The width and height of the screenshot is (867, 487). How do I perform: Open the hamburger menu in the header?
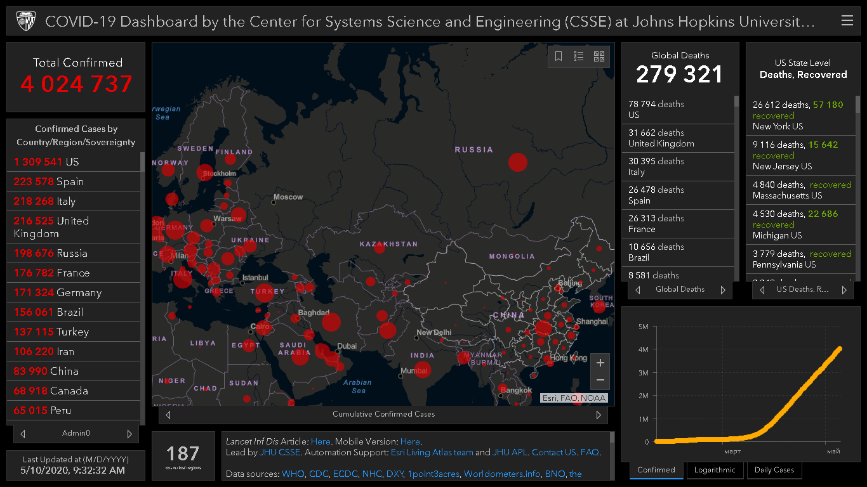point(847,21)
